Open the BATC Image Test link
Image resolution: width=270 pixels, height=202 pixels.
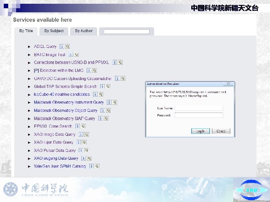[x=49, y=55]
